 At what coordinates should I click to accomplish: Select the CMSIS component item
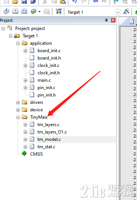click(36, 154)
